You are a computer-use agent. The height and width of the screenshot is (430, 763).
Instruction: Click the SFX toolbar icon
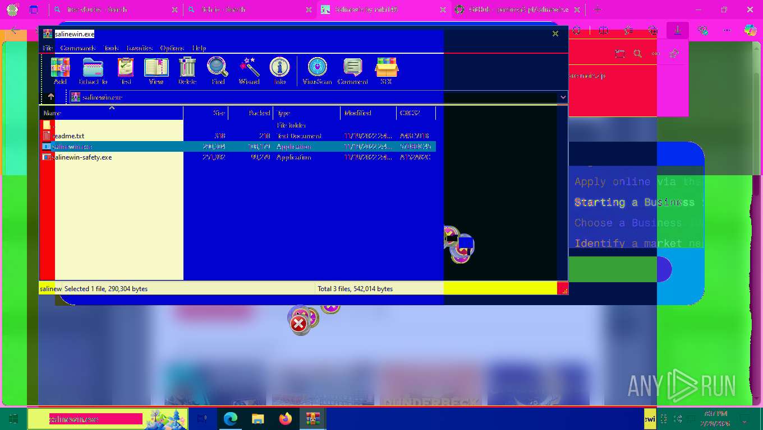[x=386, y=71]
